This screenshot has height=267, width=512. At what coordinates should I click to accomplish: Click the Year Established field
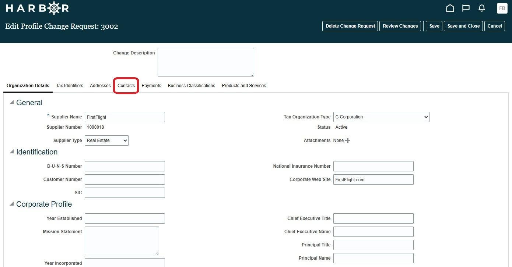point(125,218)
